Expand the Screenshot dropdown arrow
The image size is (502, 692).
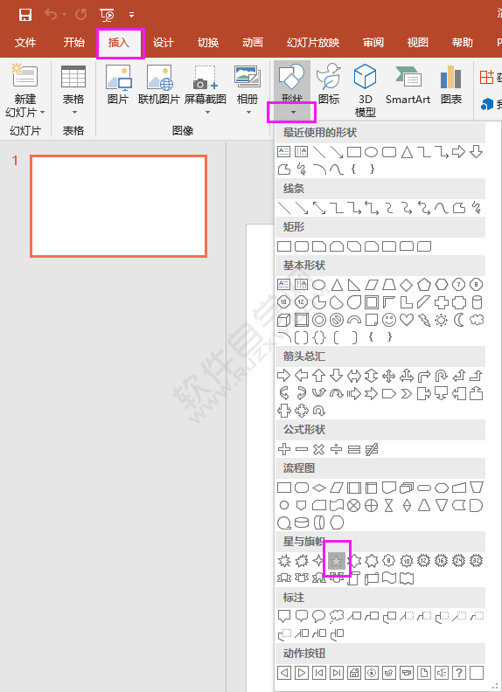(x=206, y=113)
